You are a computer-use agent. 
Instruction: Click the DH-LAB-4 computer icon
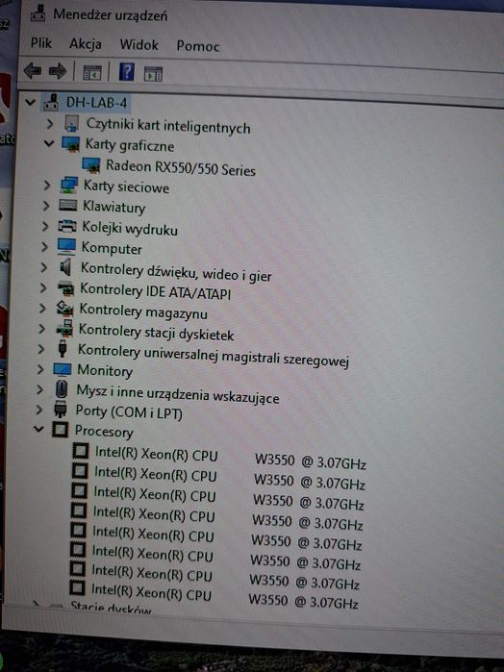pos(51,102)
